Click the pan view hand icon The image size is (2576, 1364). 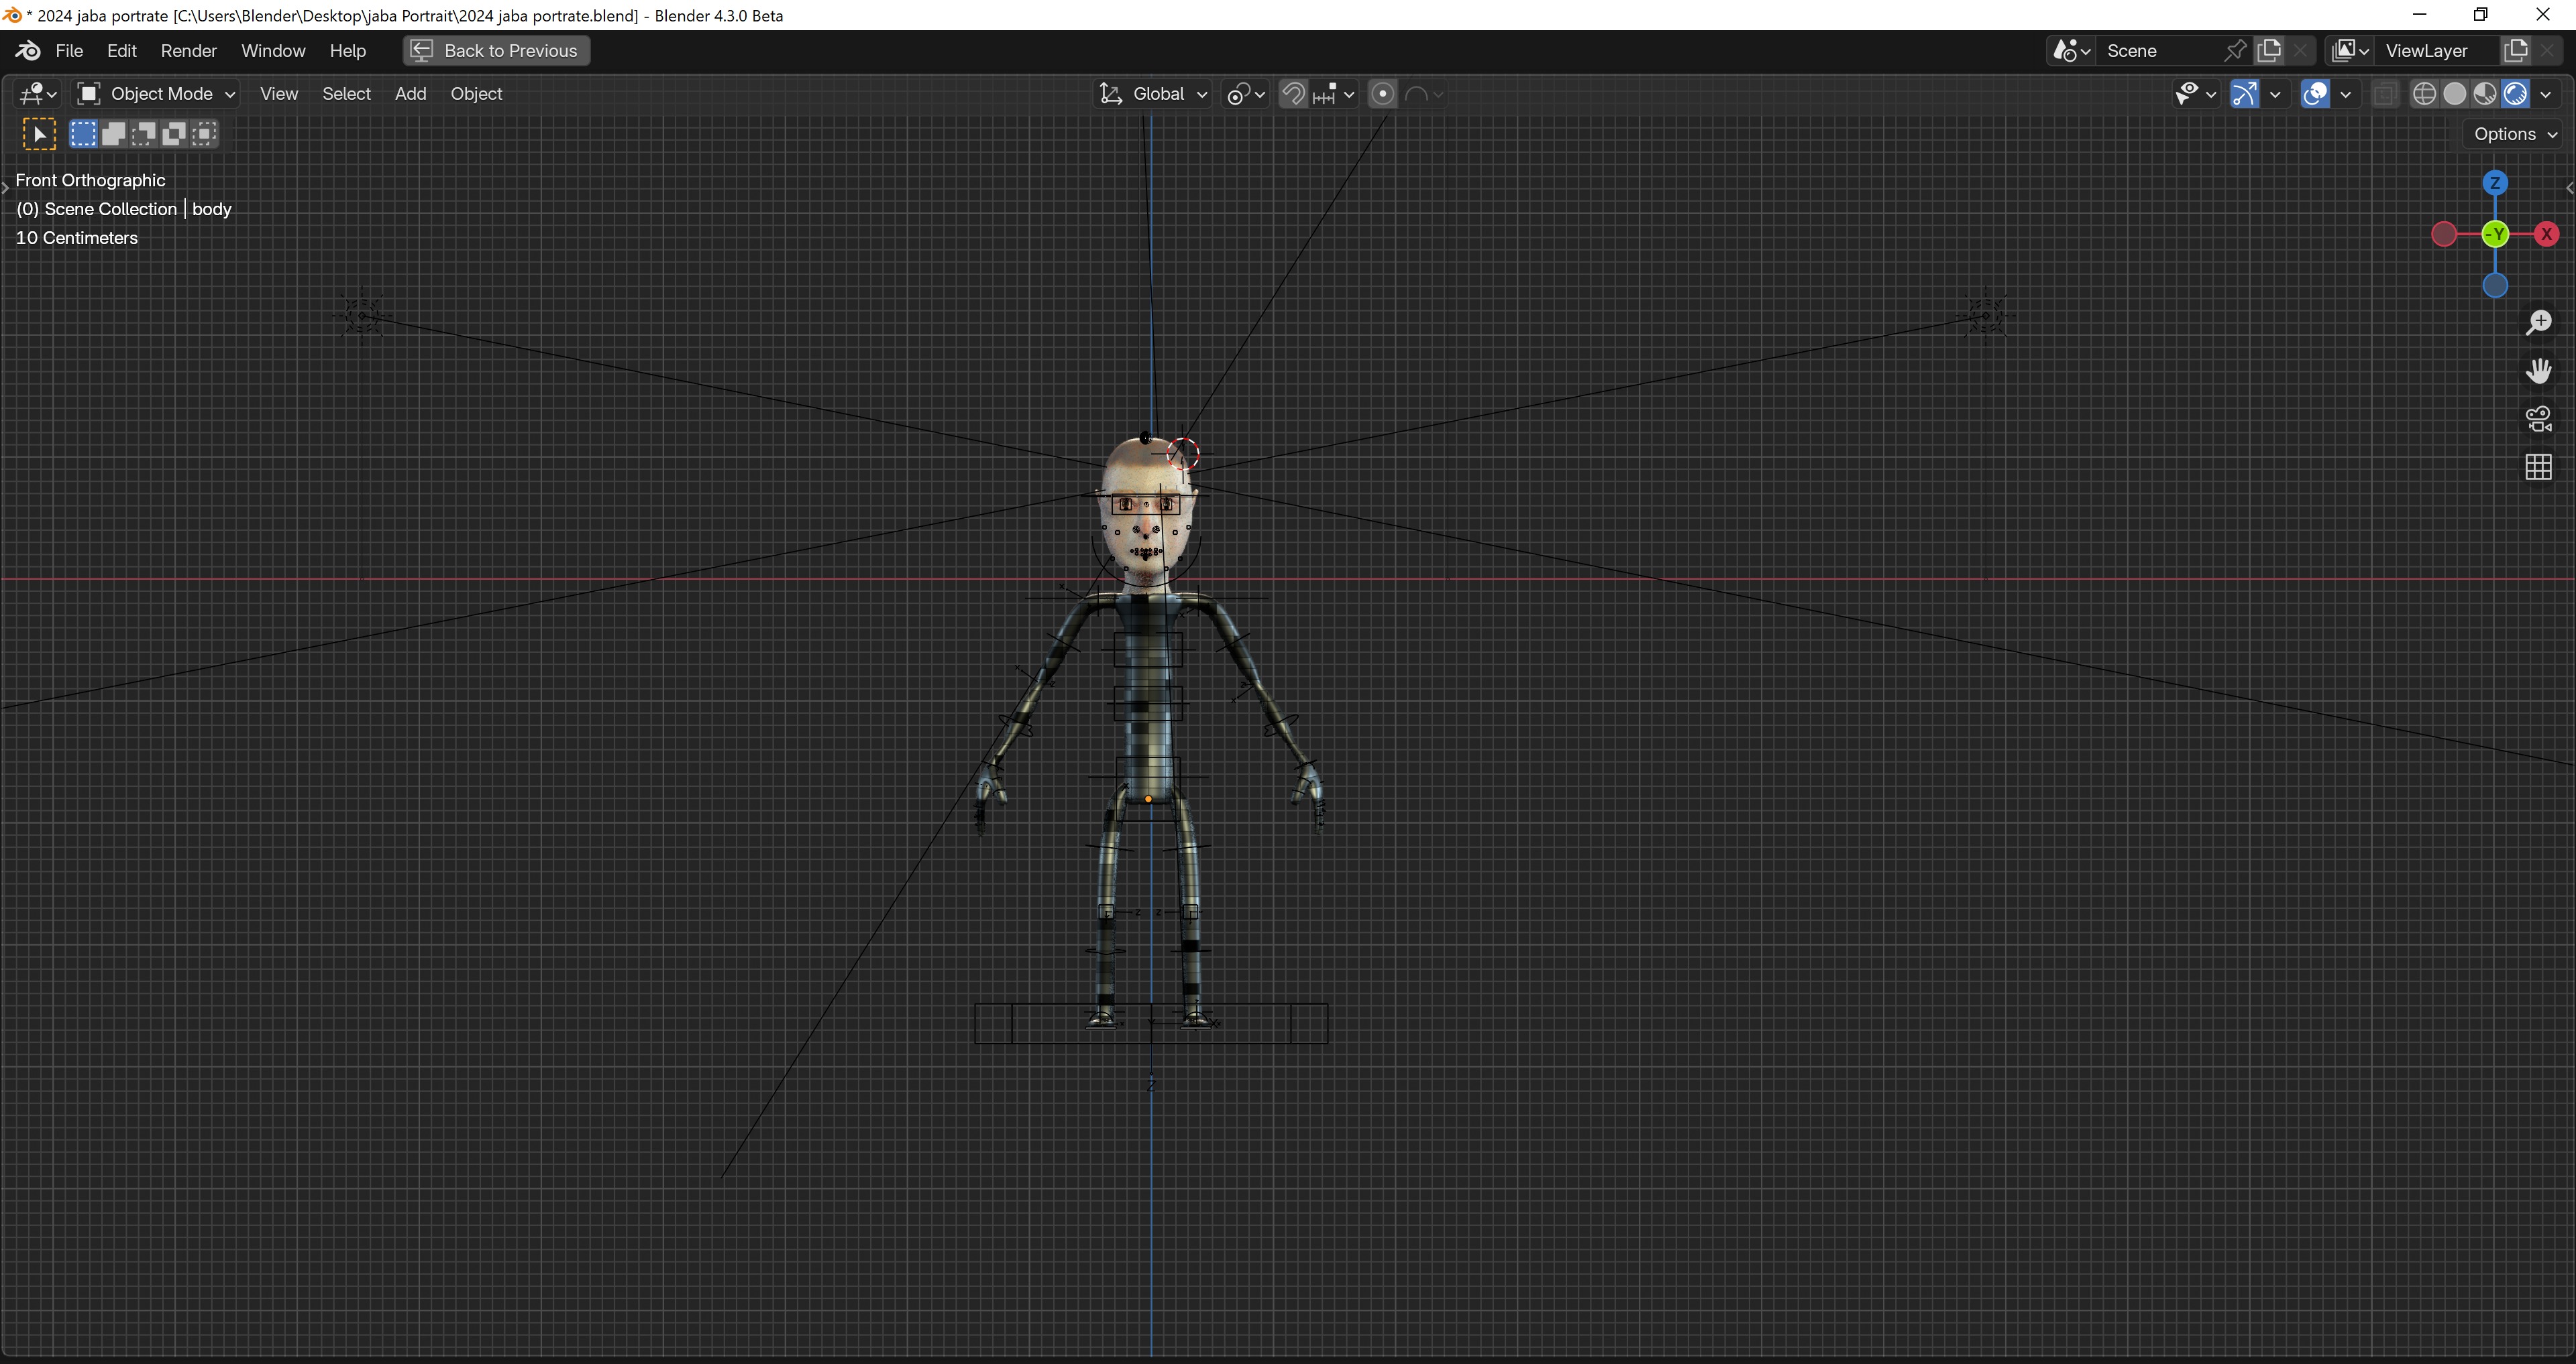pos(2538,371)
